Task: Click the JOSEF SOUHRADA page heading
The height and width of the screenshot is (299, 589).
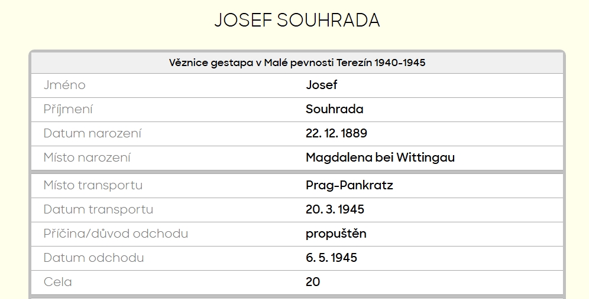Action: (297, 20)
